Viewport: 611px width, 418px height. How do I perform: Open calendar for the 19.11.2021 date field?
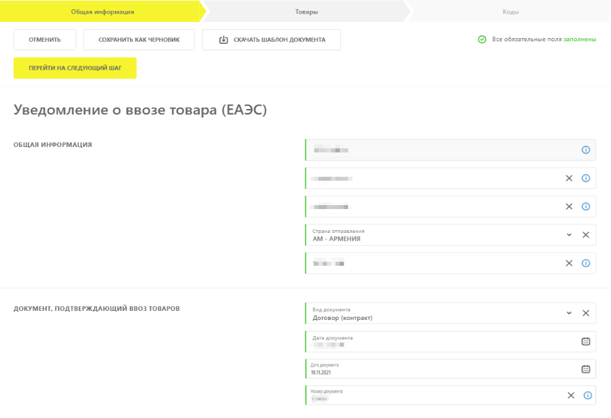[x=586, y=369]
